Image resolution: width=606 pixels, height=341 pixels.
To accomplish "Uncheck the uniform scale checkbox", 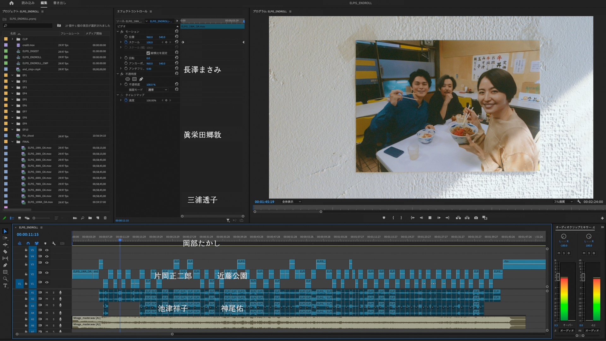I will pyautogui.click(x=148, y=53).
